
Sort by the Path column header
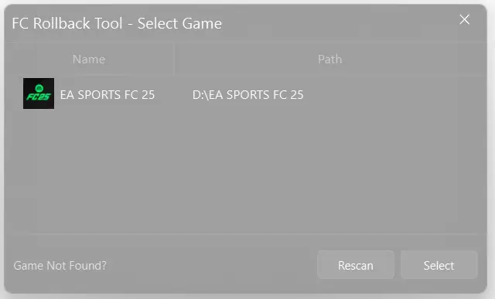[330, 59]
